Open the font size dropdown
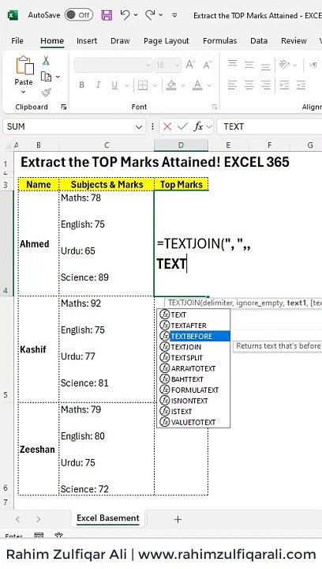Screen dimensions: 322x569 click(177, 66)
